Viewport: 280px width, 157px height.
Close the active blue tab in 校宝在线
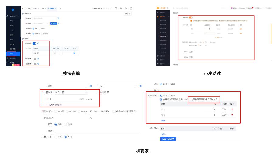[x=56, y=9]
